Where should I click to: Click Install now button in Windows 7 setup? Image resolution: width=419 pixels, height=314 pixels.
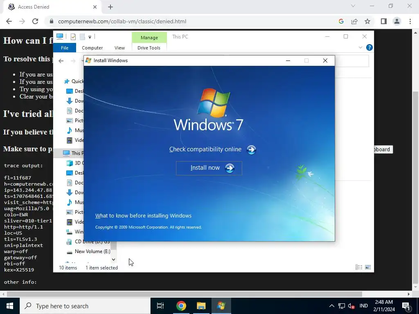(x=209, y=168)
